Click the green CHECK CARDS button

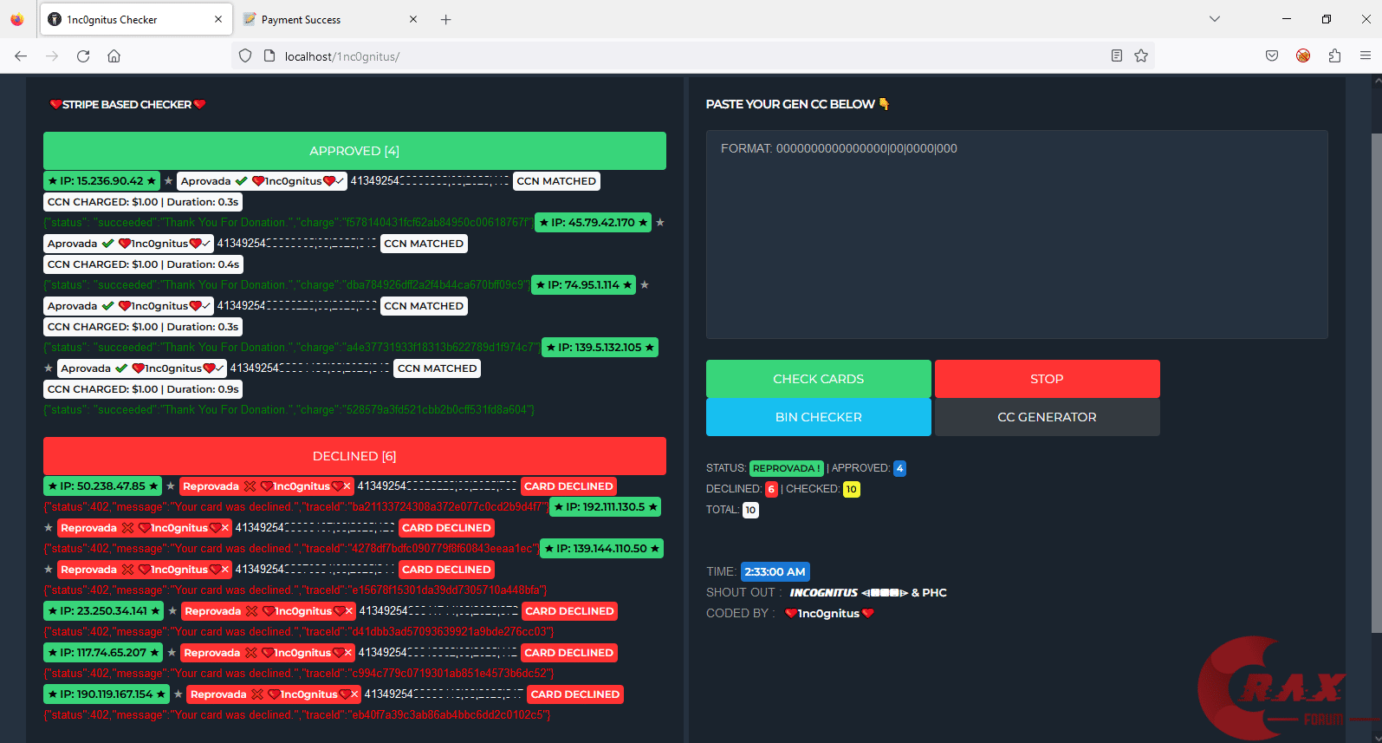tap(819, 379)
